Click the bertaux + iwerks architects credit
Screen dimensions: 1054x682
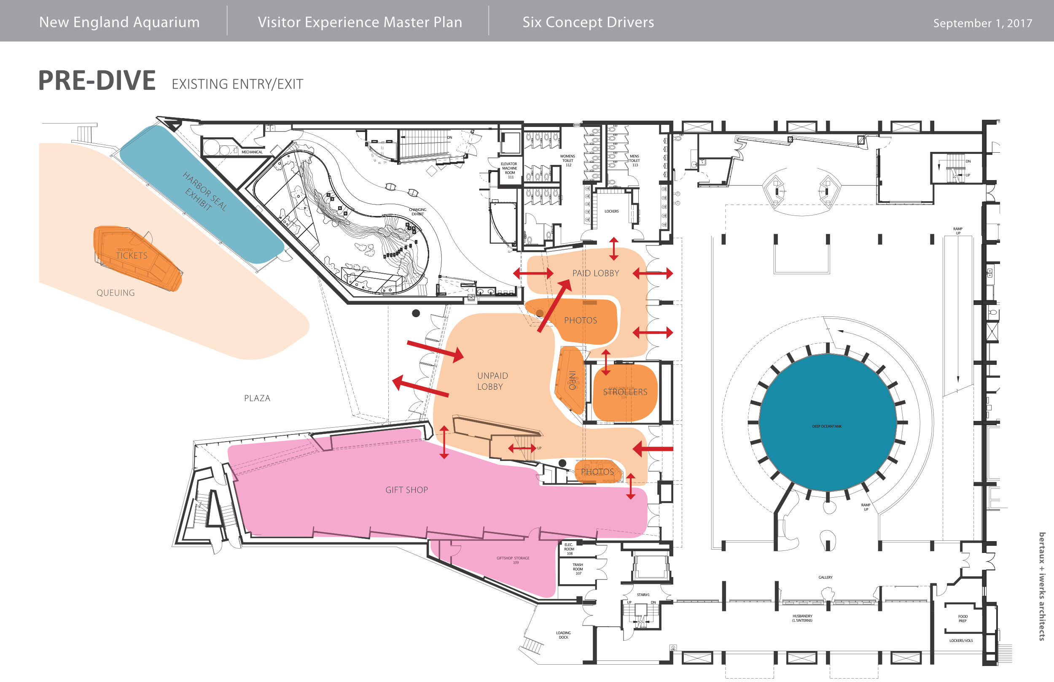pyautogui.click(x=1042, y=586)
